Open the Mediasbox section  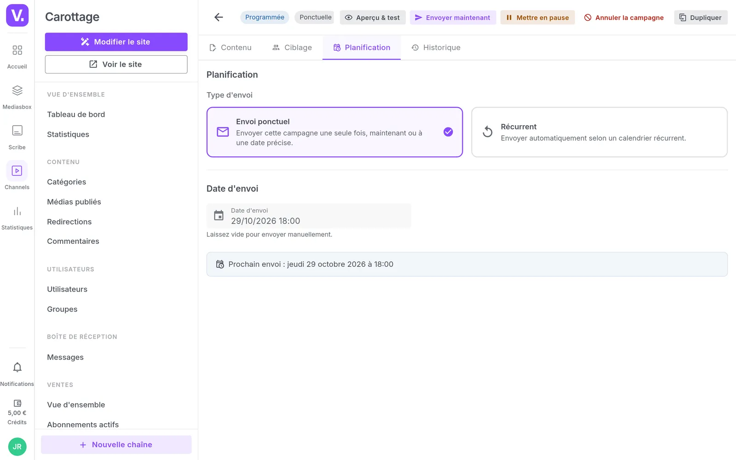point(17,97)
